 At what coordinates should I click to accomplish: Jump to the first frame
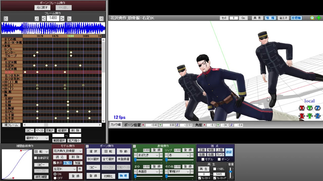pos(6,18)
